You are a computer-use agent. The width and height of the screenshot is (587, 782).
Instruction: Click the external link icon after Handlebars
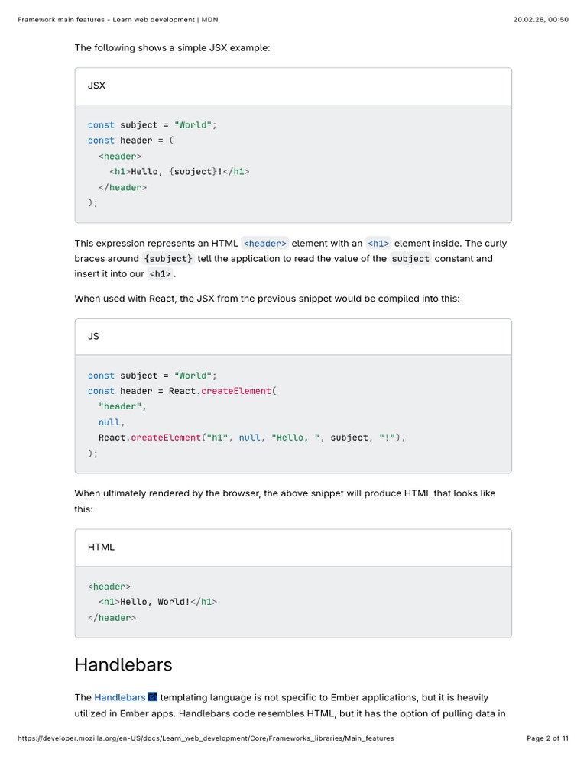tap(153, 697)
